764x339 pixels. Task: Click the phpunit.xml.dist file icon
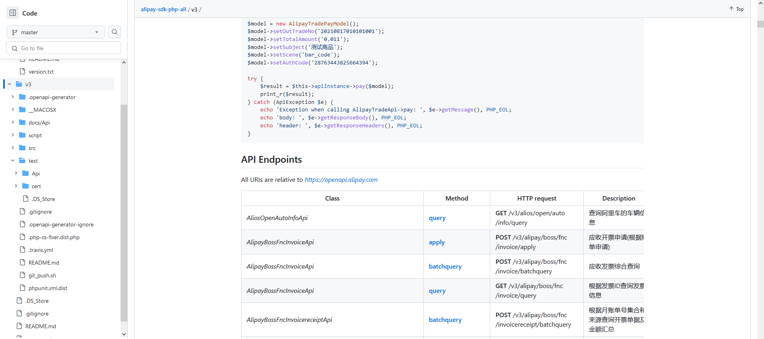23,288
